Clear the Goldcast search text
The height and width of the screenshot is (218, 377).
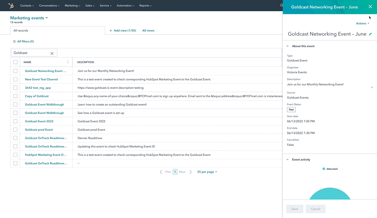click(52, 53)
